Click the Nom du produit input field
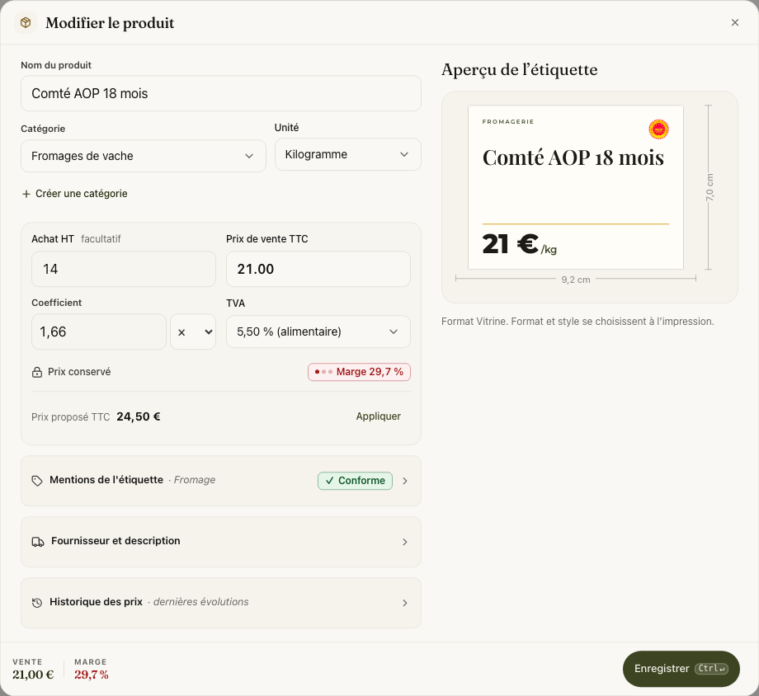The height and width of the screenshot is (696, 759). [221, 93]
